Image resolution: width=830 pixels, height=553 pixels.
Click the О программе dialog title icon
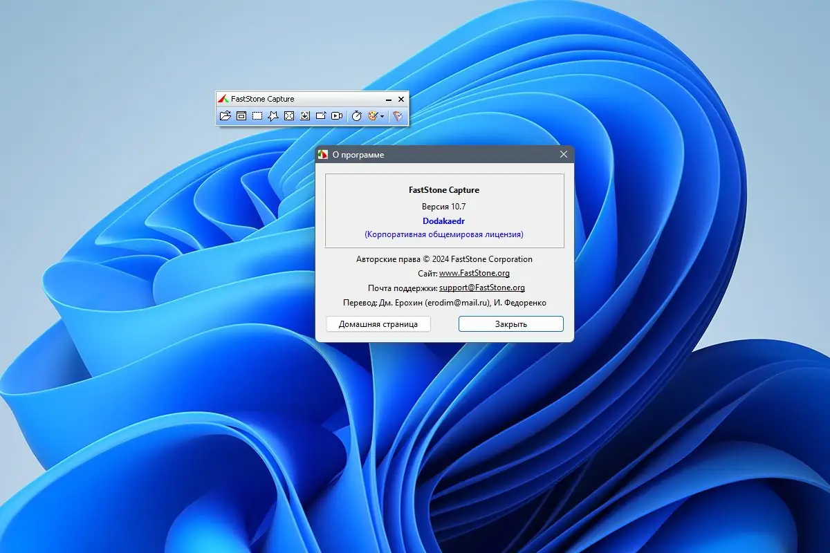pyautogui.click(x=322, y=155)
